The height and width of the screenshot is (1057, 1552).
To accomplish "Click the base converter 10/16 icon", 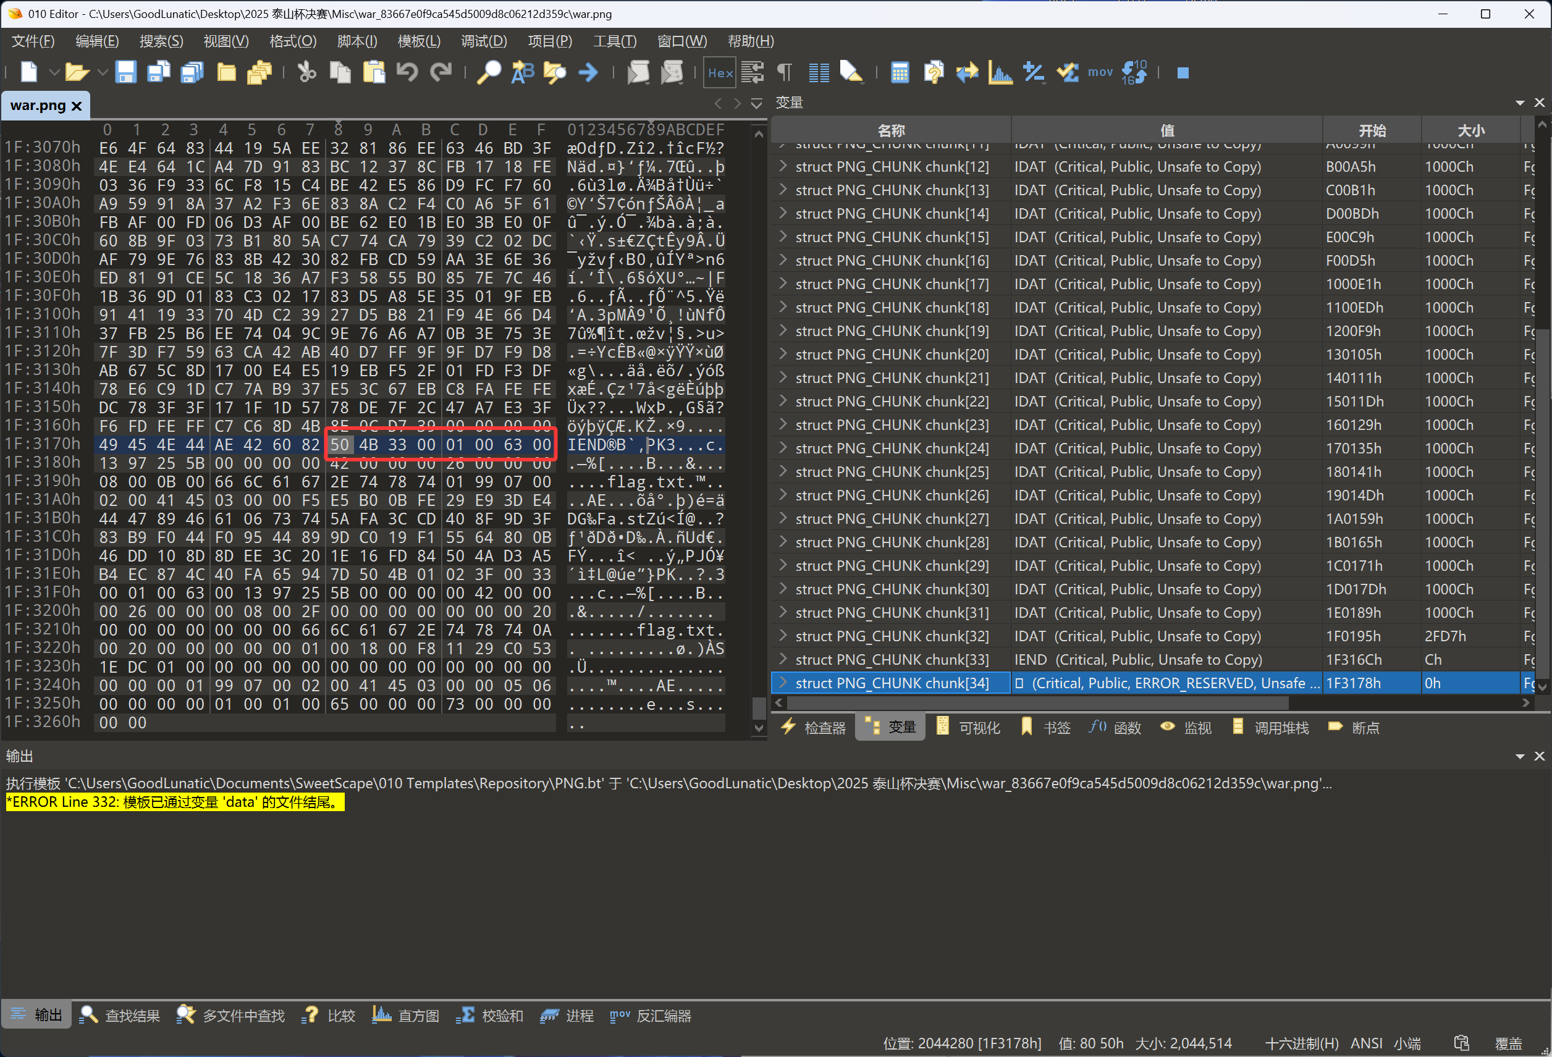I will click(x=1134, y=72).
